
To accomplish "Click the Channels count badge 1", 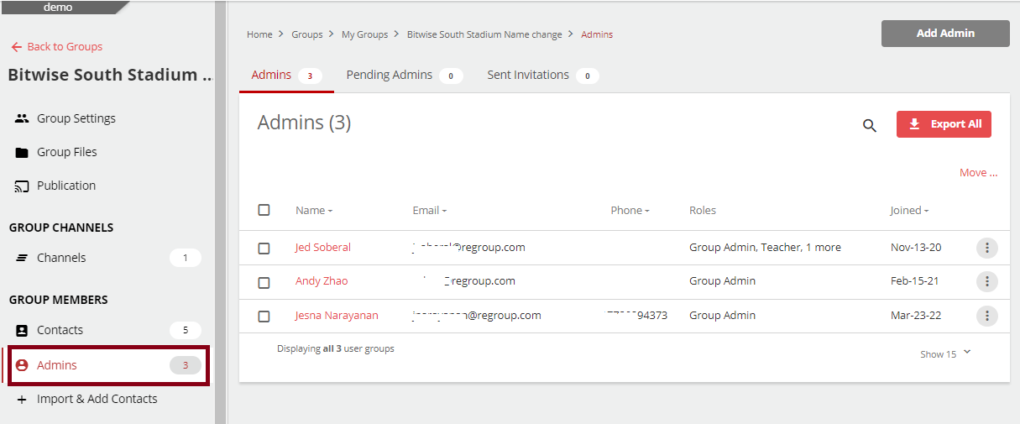I will (x=186, y=258).
